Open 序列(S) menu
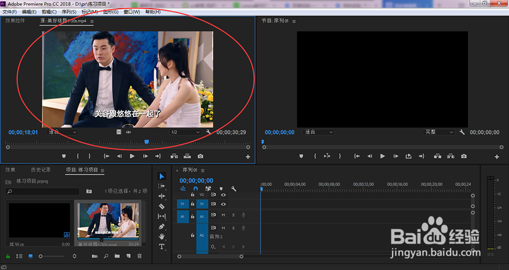 pos(69,12)
